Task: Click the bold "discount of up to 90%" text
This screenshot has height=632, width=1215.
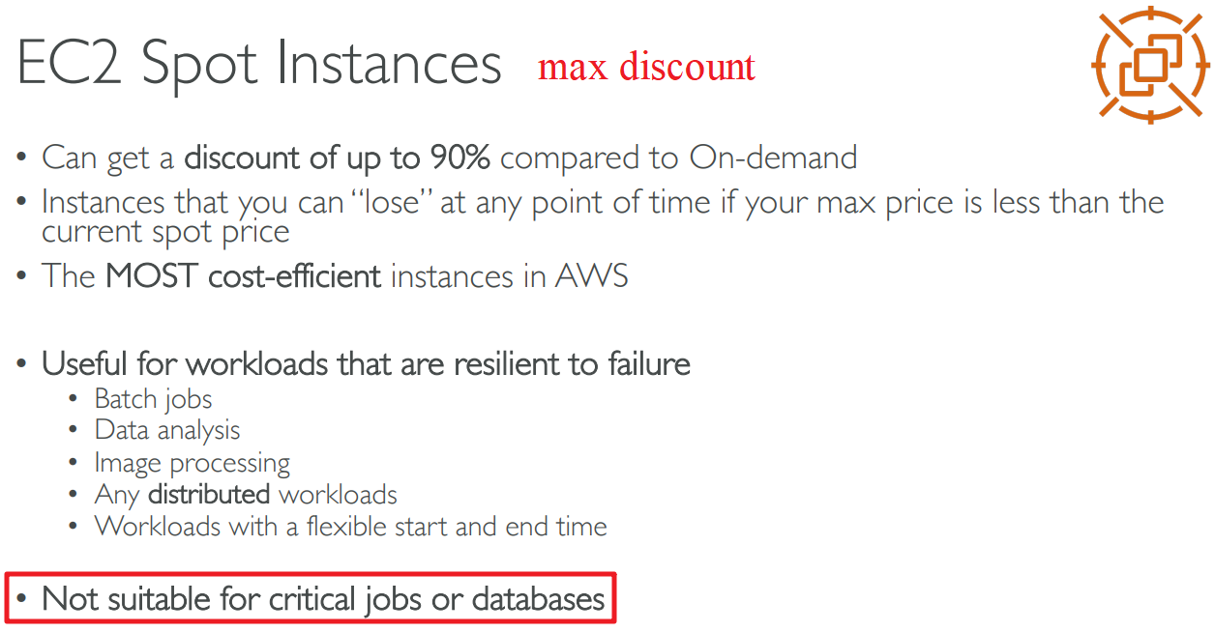Action: tap(339, 157)
